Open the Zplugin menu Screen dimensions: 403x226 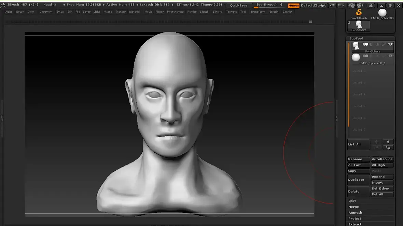coord(274,12)
